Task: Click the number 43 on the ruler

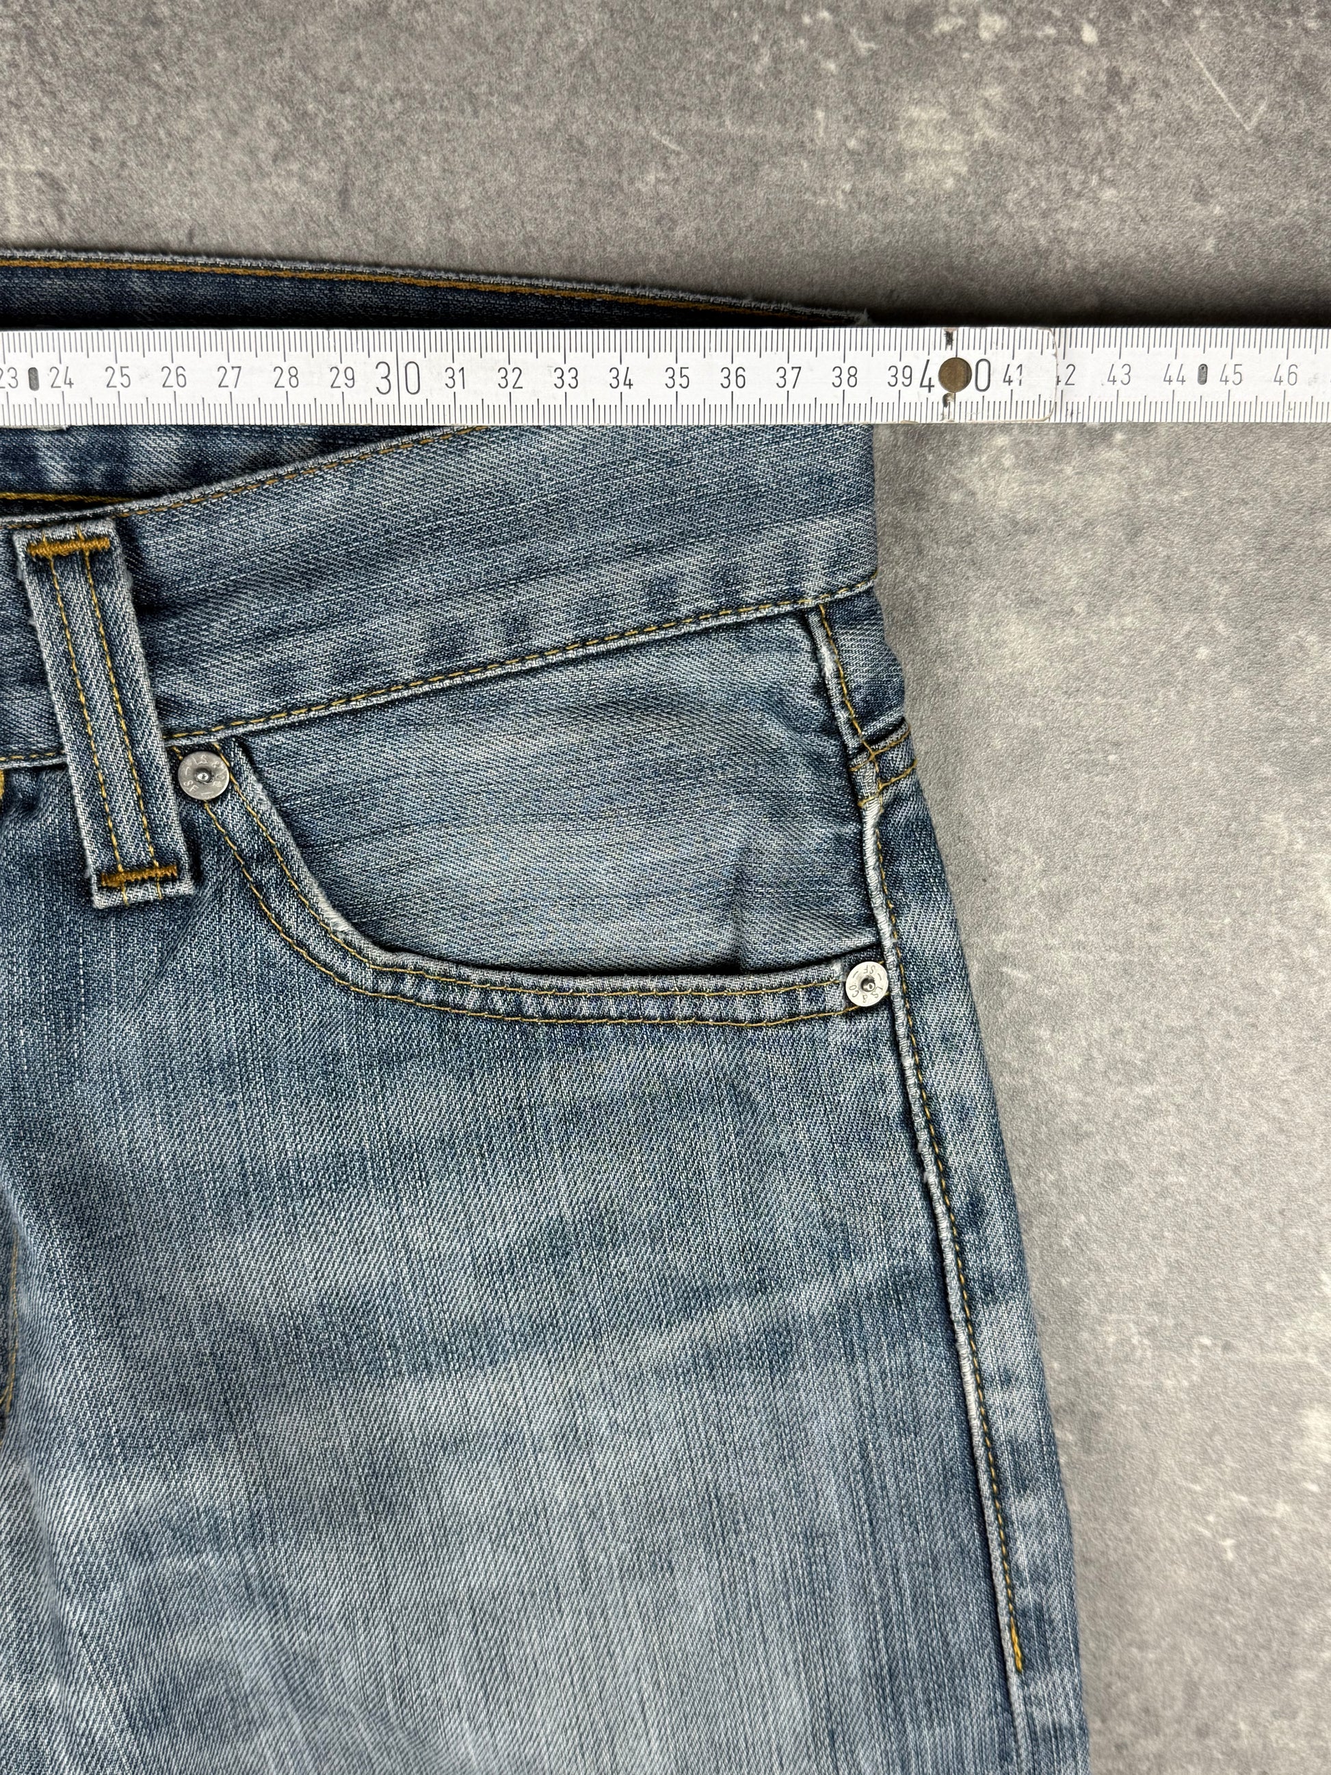Action: 1118,376
